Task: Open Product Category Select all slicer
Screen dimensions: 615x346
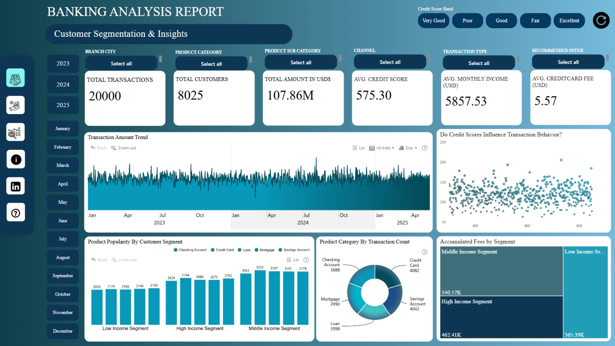Action: point(211,64)
